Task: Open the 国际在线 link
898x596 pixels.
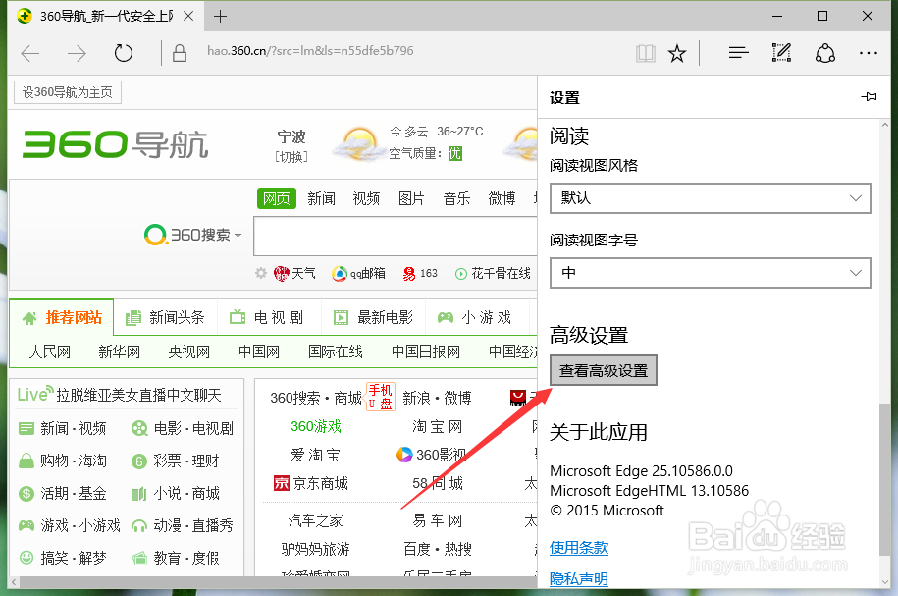Action: tap(336, 352)
